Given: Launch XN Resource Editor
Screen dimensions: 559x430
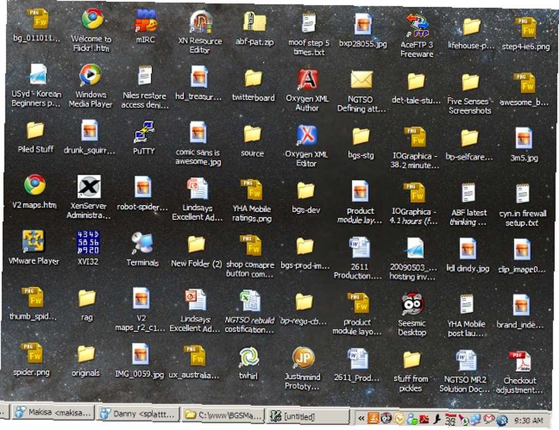Looking at the screenshot, I should (200, 22).
